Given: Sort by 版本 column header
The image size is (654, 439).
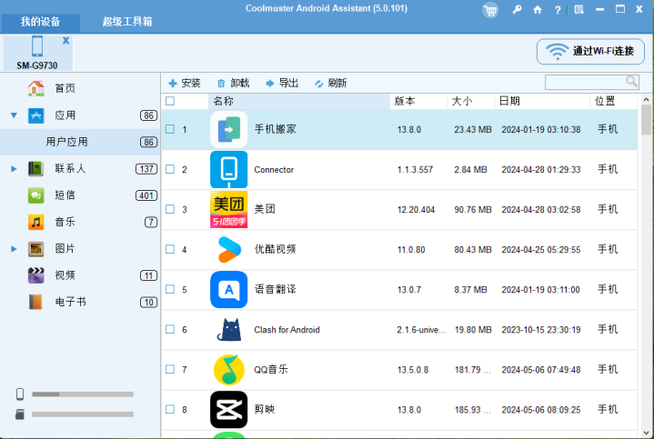Looking at the screenshot, I should pos(418,101).
